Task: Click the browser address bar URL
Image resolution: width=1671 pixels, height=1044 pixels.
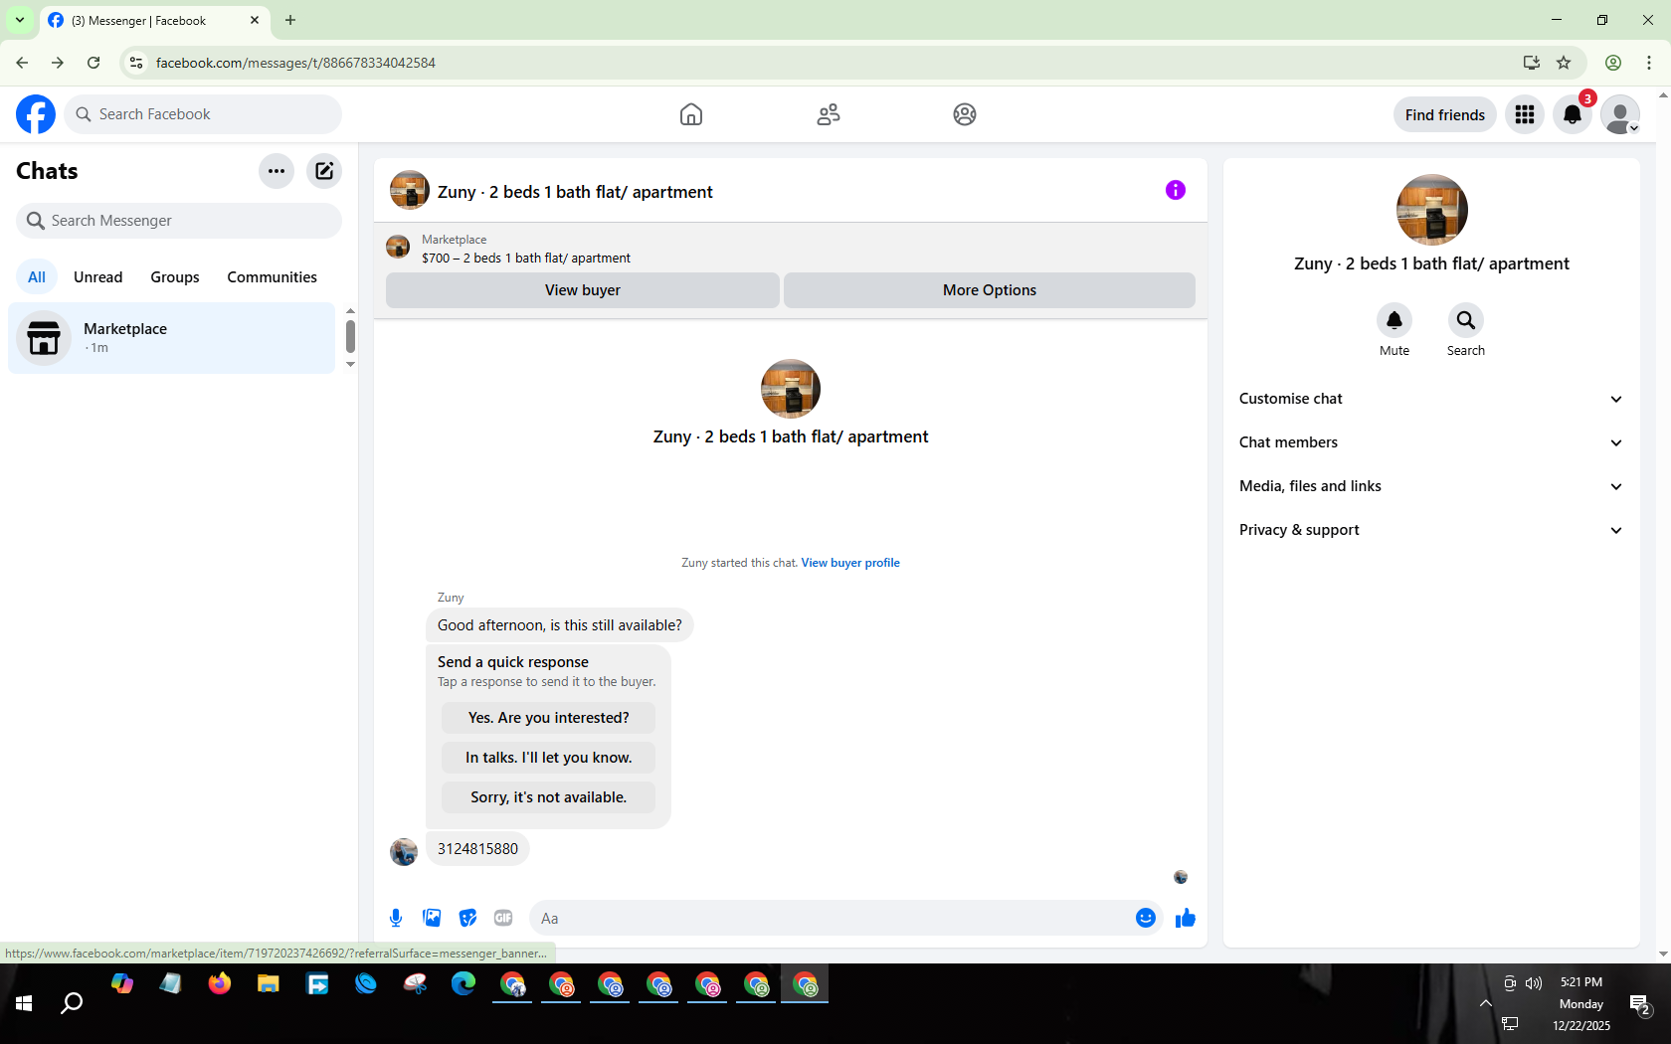Action: (x=295, y=63)
